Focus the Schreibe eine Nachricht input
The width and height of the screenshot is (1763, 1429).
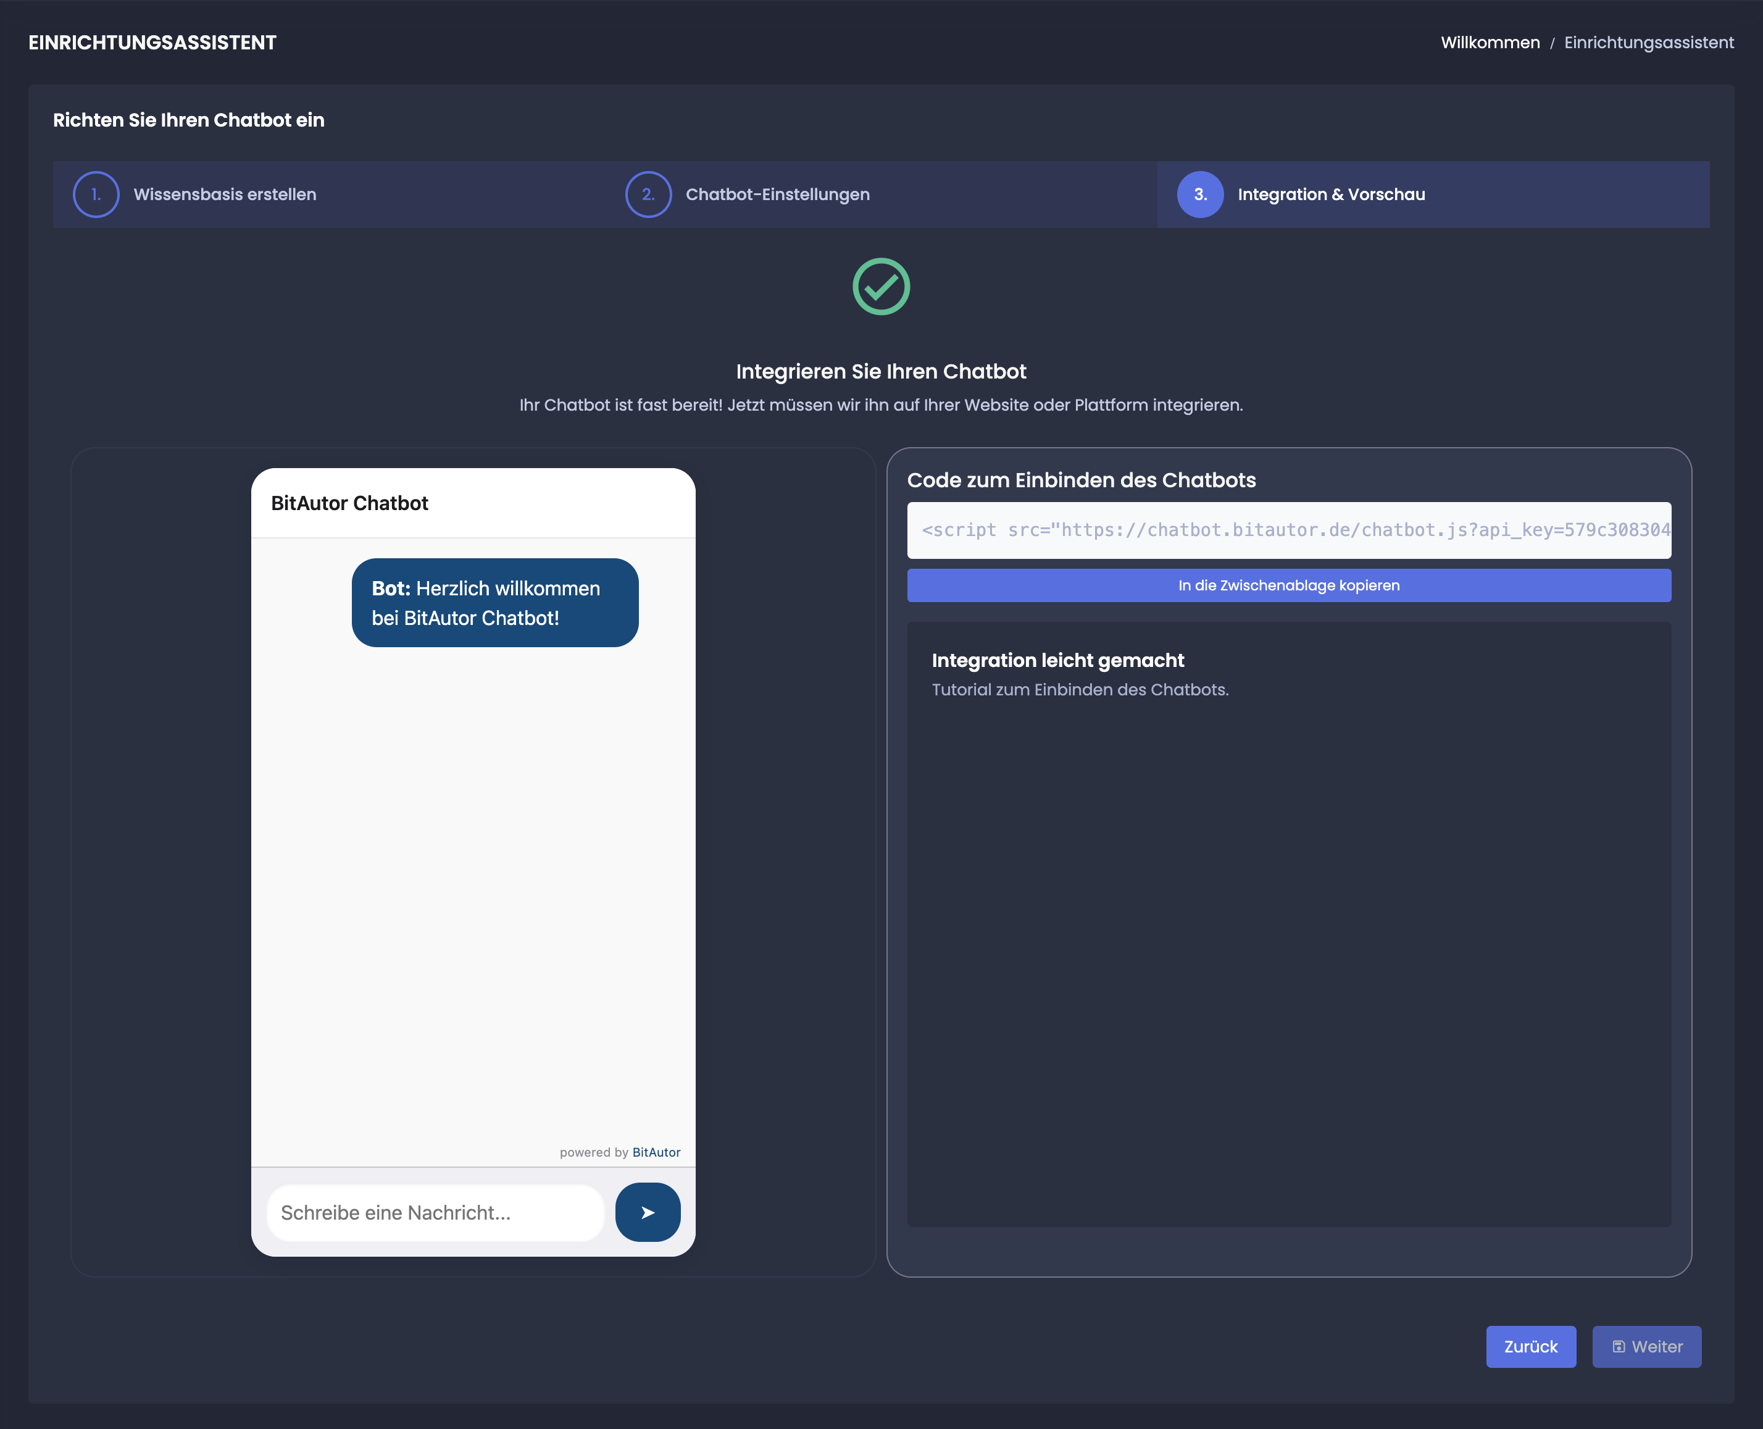click(x=435, y=1212)
